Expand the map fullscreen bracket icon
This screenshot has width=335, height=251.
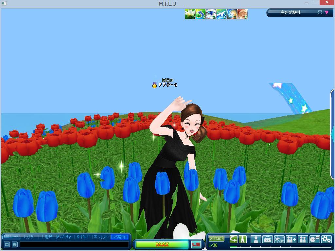(x=320, y=13)
